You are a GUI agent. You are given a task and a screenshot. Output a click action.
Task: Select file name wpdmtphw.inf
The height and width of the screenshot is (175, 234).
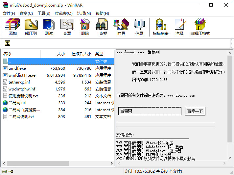[22, 89]
